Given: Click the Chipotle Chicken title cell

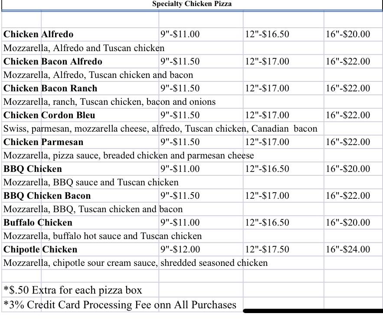Looking at the screenshot, I should click(x=40, y=249).
